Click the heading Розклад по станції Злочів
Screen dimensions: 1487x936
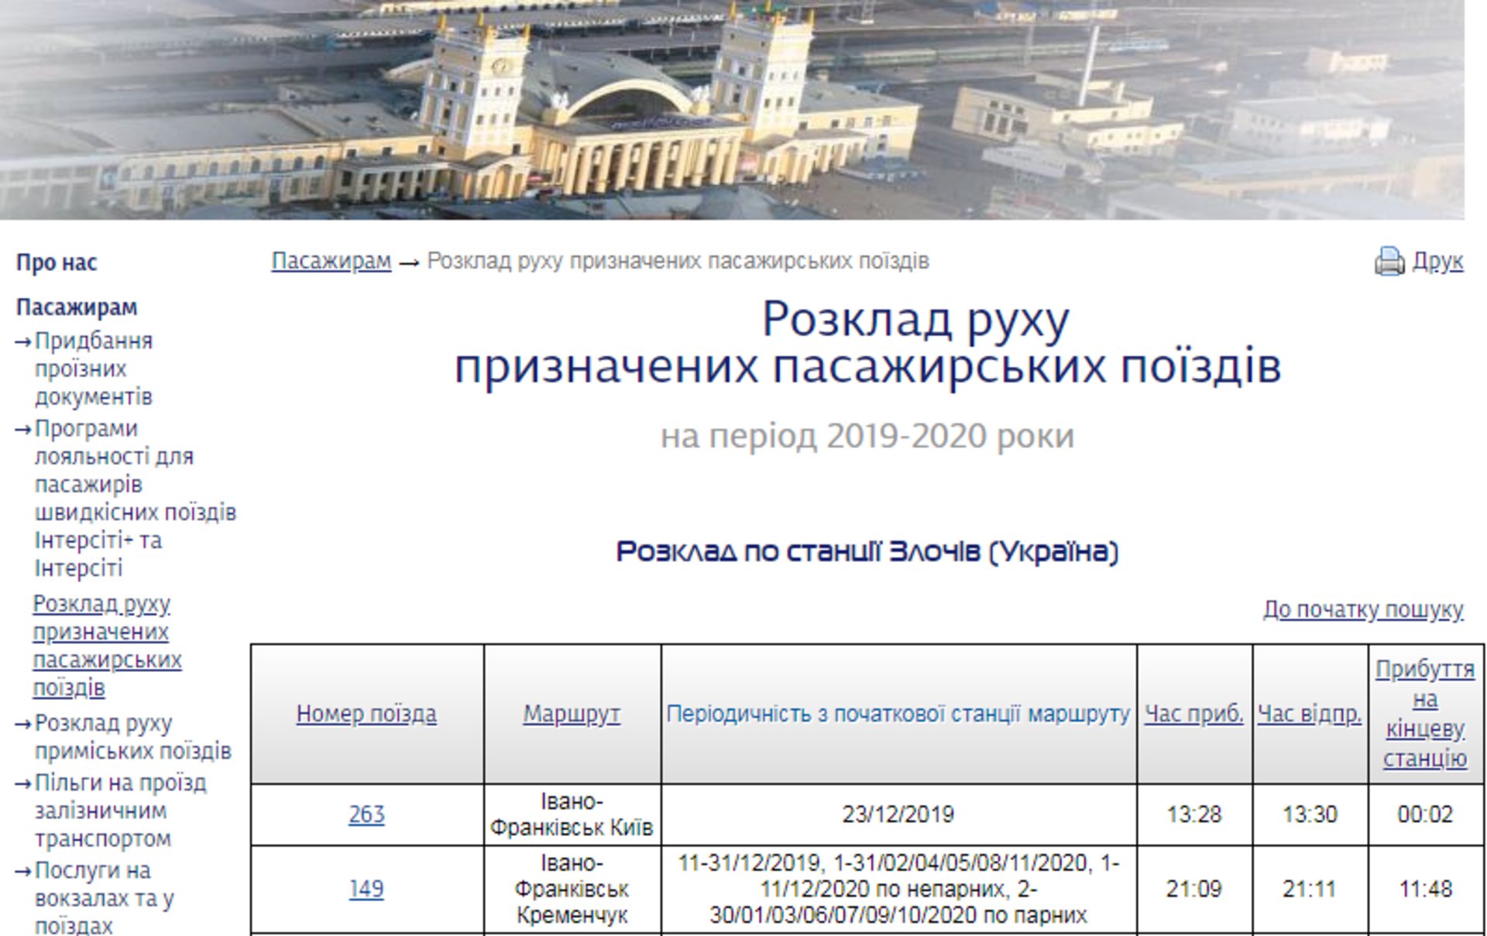[x=867, y=552]
